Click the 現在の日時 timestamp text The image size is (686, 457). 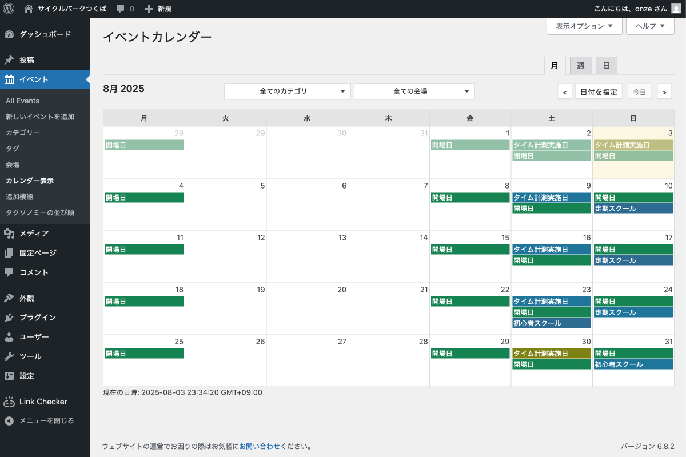(182, 392)
